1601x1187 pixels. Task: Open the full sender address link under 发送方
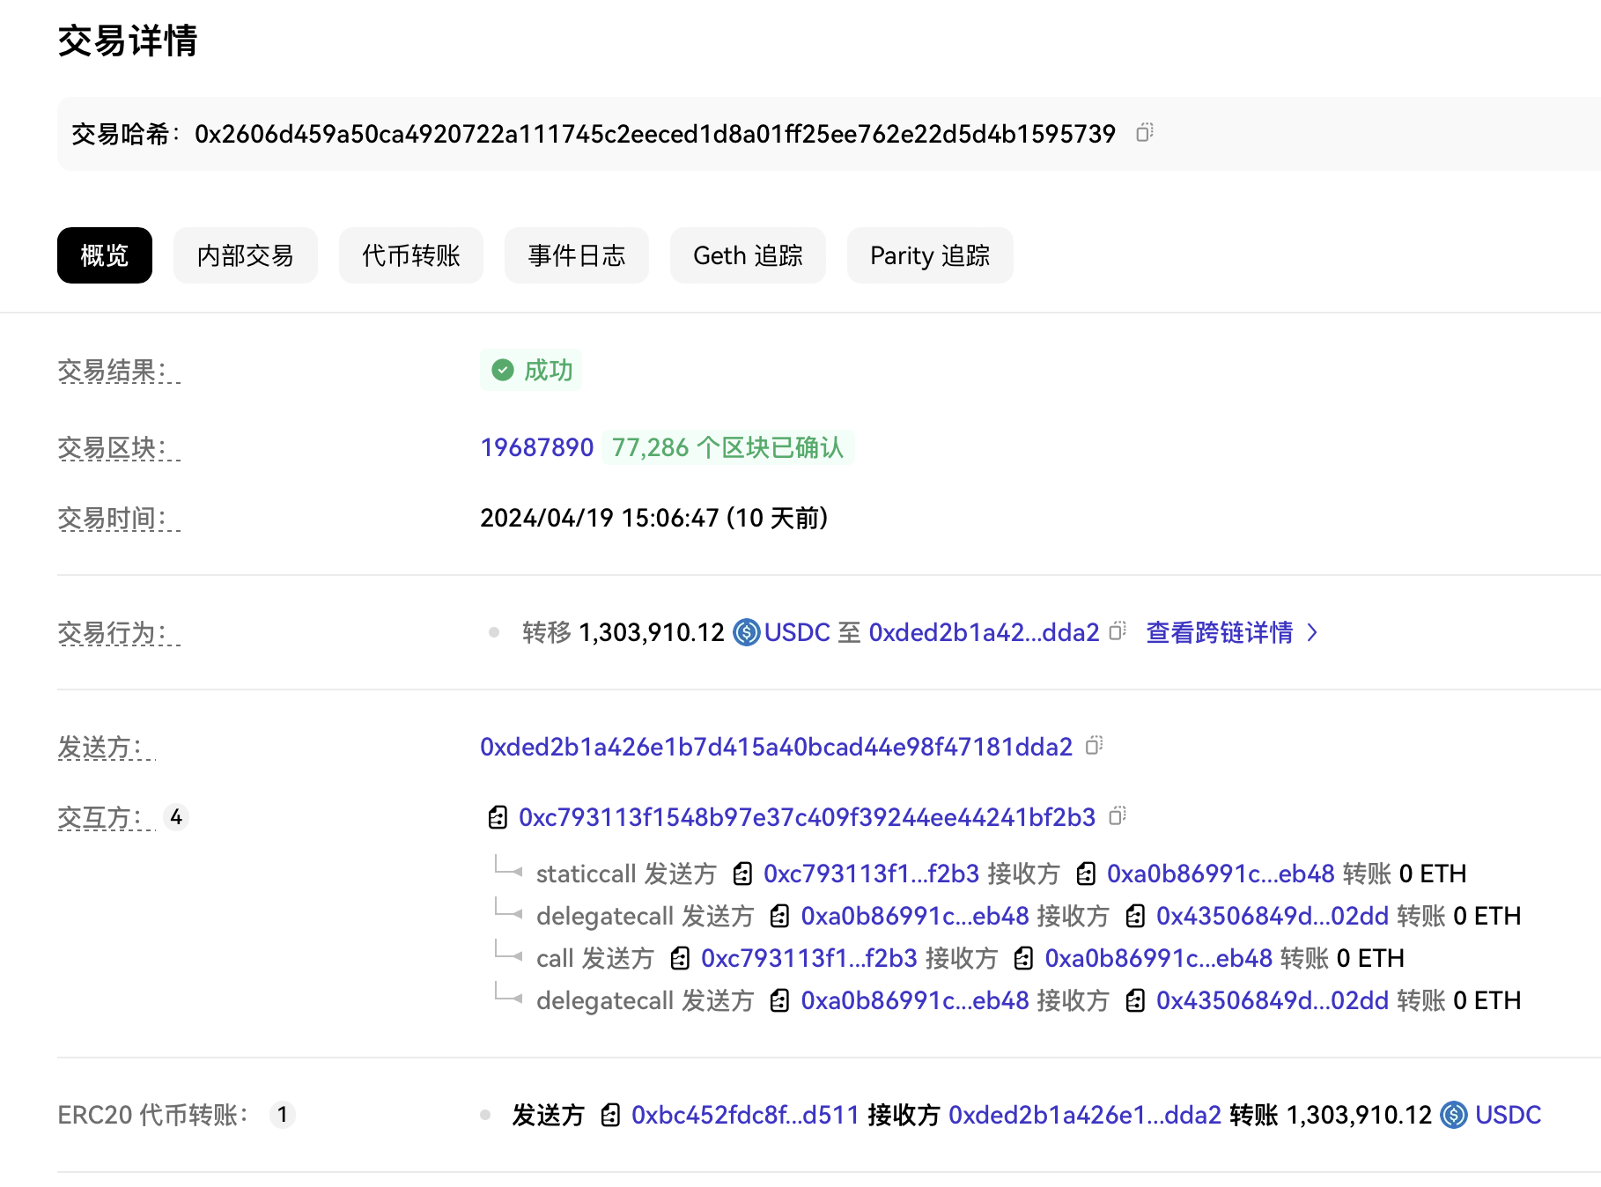(x=776, y=747)
